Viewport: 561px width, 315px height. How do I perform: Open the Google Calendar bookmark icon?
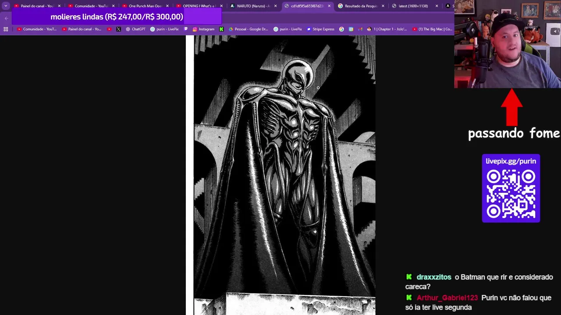click(x=351, y=29)
